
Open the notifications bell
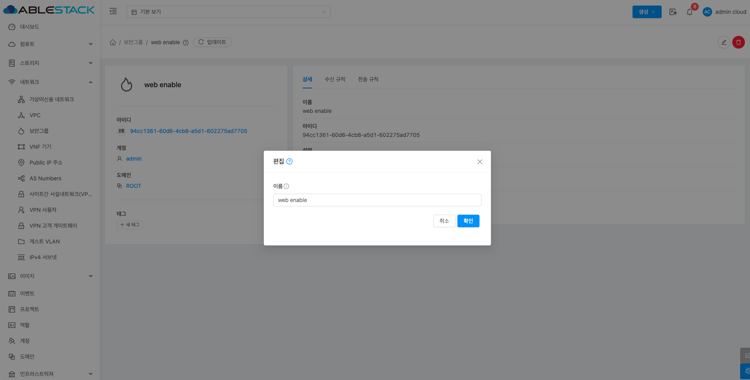pyautogui.click(x=690, y=12)
